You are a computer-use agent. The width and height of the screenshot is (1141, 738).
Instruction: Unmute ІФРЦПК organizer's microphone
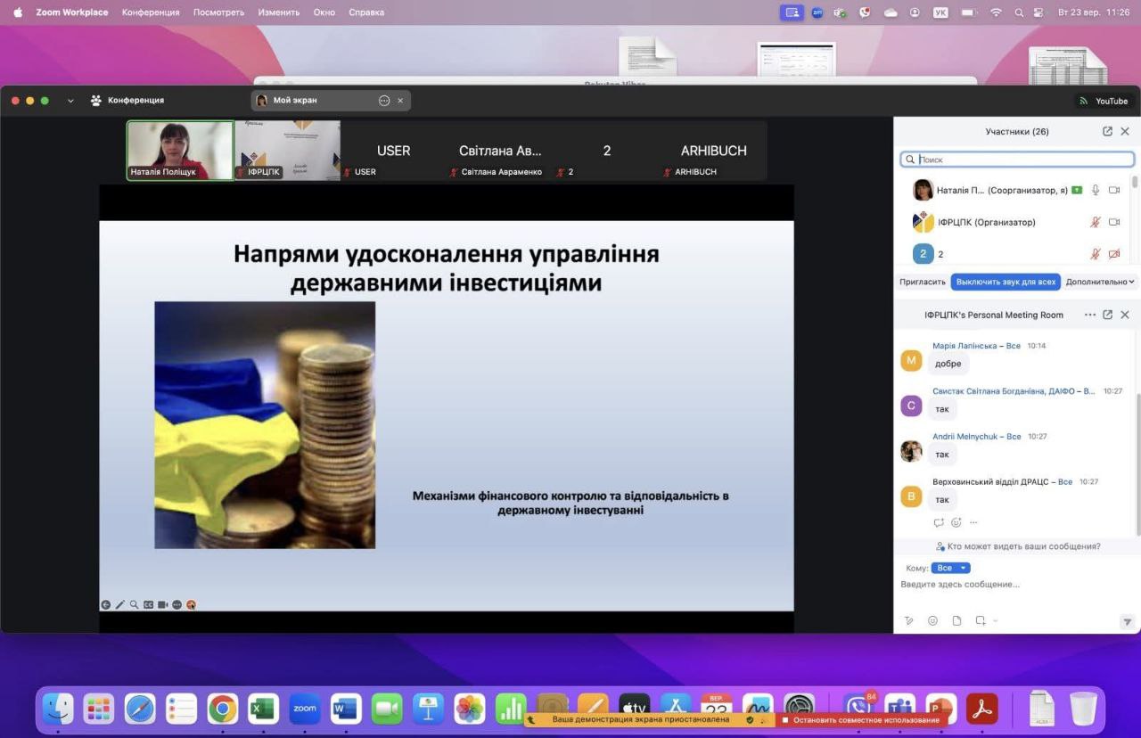(1096, 222)
